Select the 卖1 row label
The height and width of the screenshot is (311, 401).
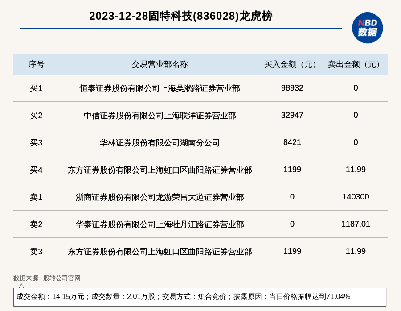[36, 197]
